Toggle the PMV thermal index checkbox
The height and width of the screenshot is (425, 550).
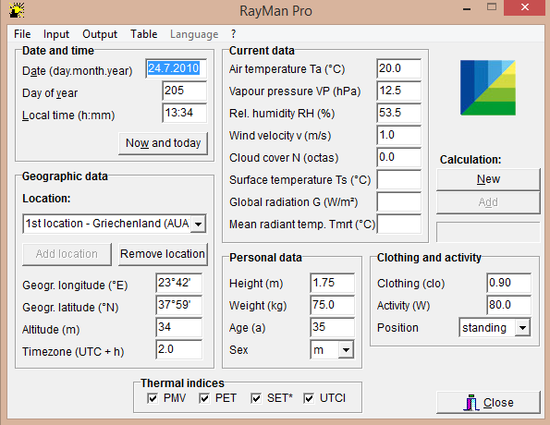tap(153, 398)
